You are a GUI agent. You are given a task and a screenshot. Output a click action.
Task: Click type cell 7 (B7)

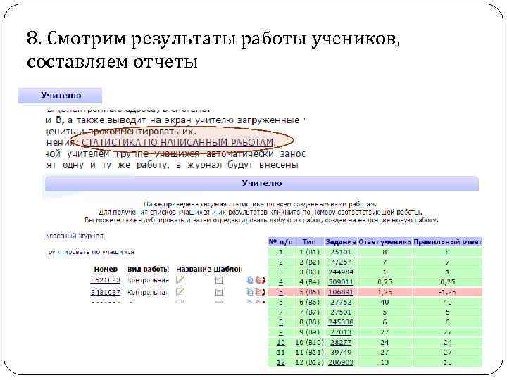tap(309, 312)
